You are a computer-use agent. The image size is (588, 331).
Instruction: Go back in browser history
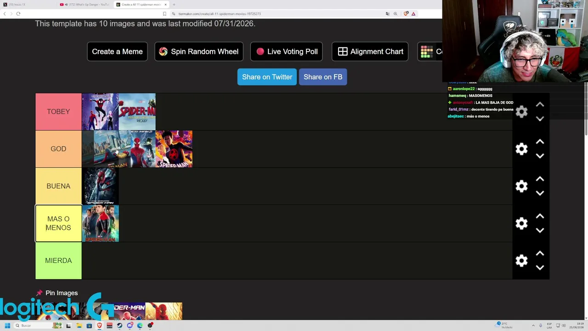coord(5,14)
